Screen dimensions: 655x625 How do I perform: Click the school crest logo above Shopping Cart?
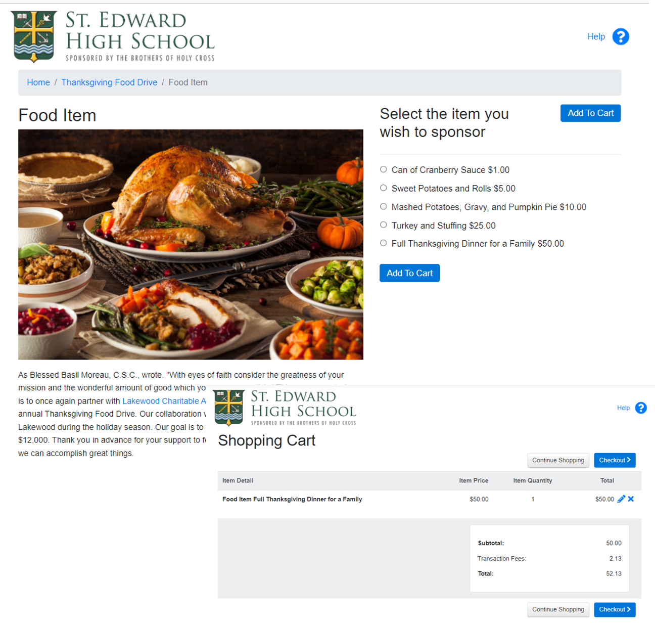coord(229,408)
